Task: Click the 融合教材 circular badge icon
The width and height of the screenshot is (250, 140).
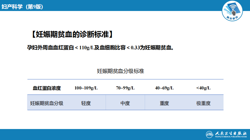Action: (232, 11)
